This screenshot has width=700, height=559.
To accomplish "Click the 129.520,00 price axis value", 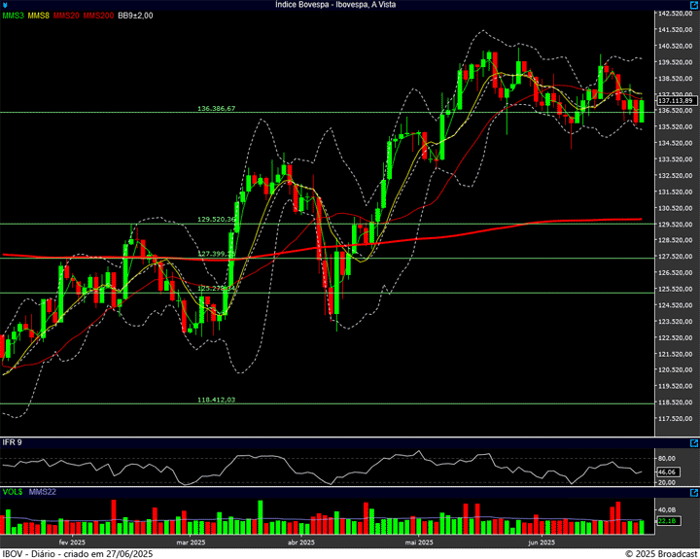I will coord(676,225).
